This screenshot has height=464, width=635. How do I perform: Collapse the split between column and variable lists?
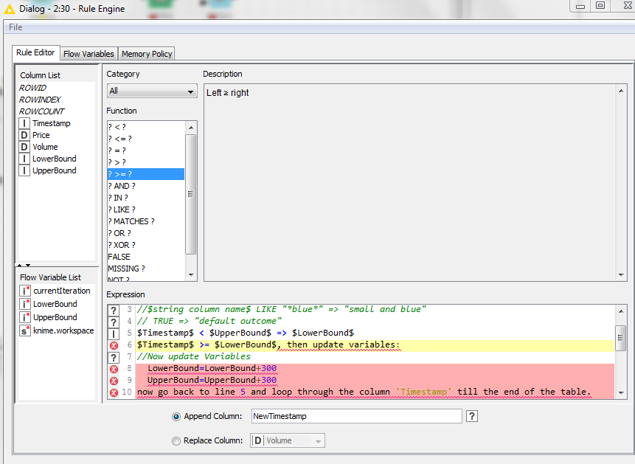pyautogui.click(x=20, y=265)
